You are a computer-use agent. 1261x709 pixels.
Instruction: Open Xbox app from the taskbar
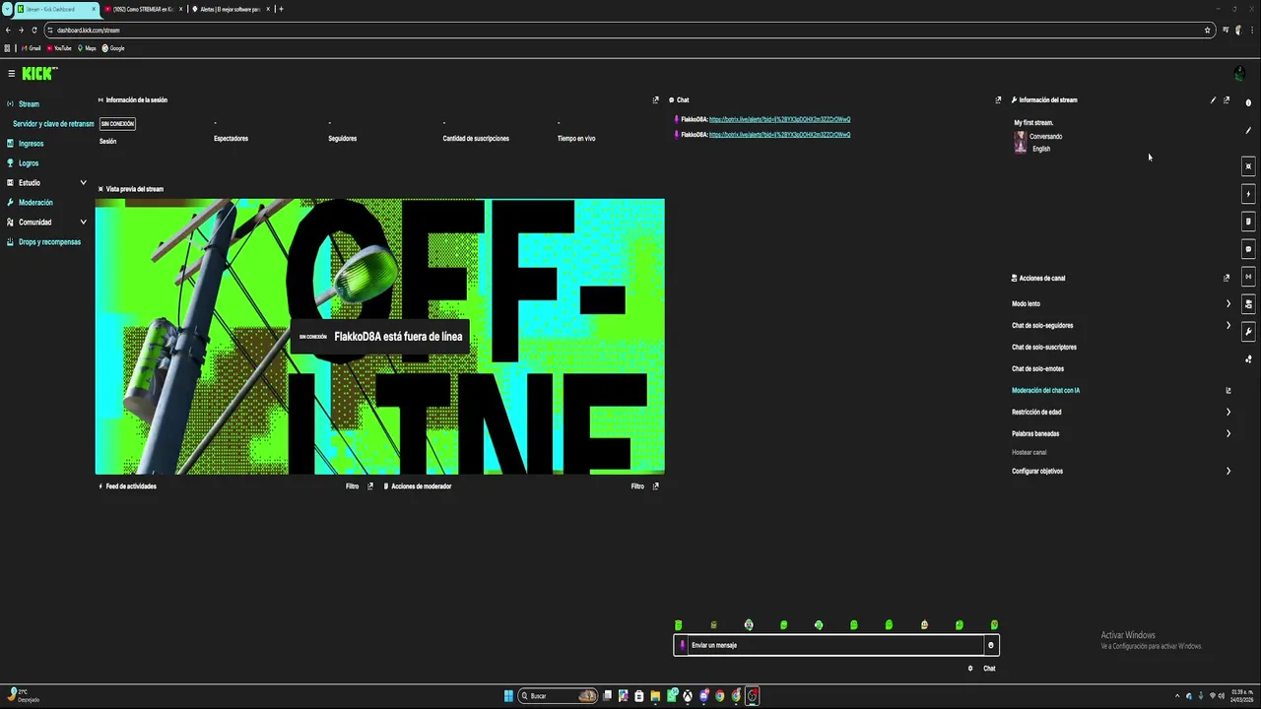click(x=688, y=696)
